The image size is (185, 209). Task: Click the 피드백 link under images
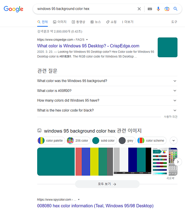coord(170,178)
